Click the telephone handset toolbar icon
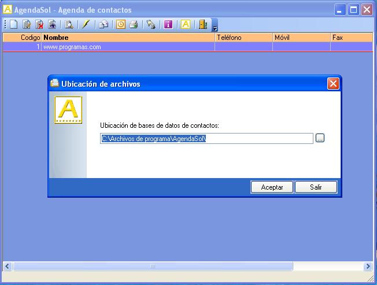The width and height of the screenshot is (377, 285). (151, 24)
